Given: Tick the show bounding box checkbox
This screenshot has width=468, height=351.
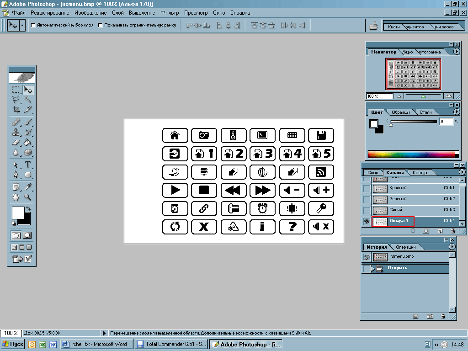Looking at the screenshot, I should (101, 26).
